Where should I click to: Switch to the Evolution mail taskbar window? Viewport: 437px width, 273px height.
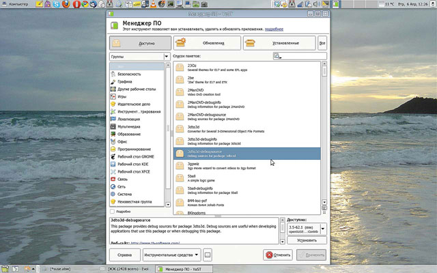tap(126, 269)
